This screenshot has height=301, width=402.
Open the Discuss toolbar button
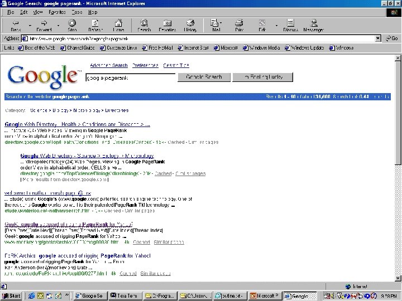pos(290,26)
